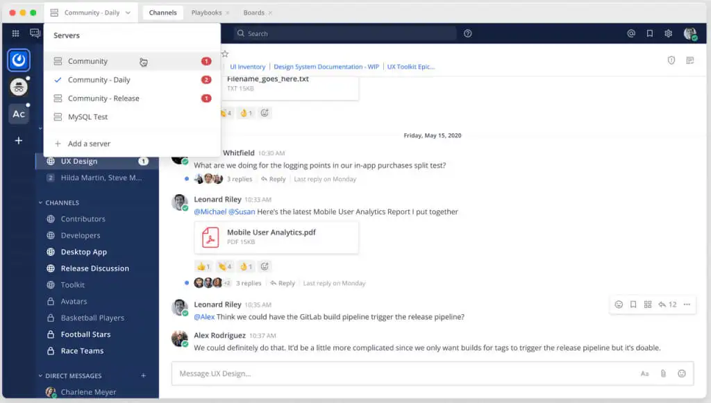Open Design System Documentation - WIP link
711x403 pixels.
point(326,67)
